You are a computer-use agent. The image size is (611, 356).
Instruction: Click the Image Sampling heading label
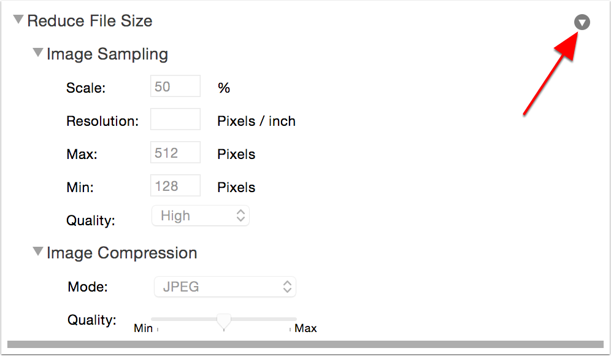point(107,54)
